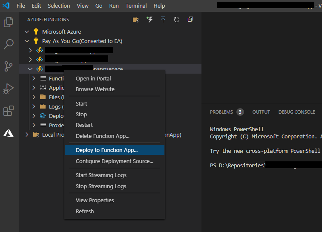The image size is (322, 232).
Task: Click the VS Code logo icon
Action: click(x=6, y=6)
